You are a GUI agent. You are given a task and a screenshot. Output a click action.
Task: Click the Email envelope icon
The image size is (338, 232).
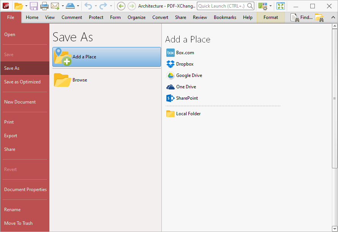55,6
